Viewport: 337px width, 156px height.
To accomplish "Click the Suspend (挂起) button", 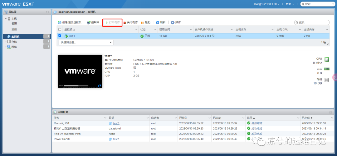I will [x=145, y=22].
